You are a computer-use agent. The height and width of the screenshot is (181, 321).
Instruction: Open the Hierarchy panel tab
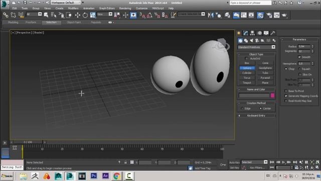pyautogui.click(x=252, y=33)
